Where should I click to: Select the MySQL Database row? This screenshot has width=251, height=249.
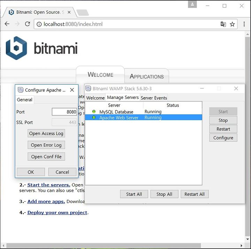pyautogui.click(x=144, y=112)
